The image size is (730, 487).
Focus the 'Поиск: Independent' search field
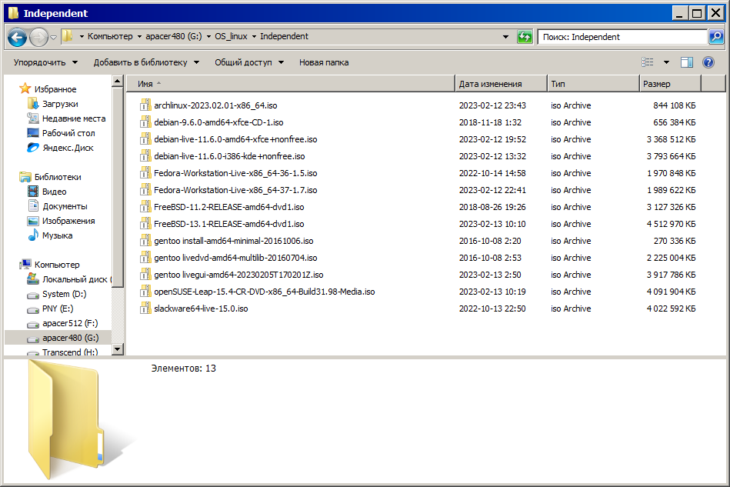622,37
